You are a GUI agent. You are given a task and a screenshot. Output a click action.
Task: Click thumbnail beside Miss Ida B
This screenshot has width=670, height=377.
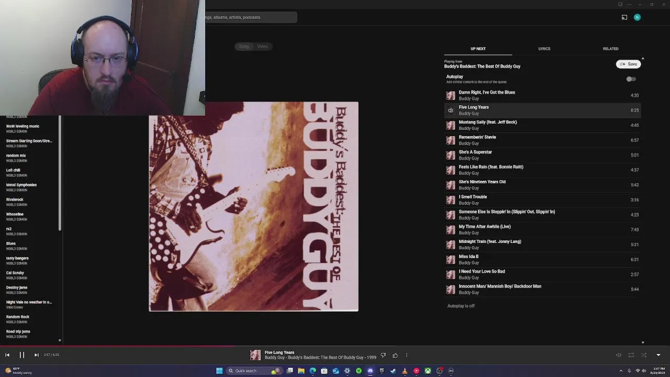451,260
